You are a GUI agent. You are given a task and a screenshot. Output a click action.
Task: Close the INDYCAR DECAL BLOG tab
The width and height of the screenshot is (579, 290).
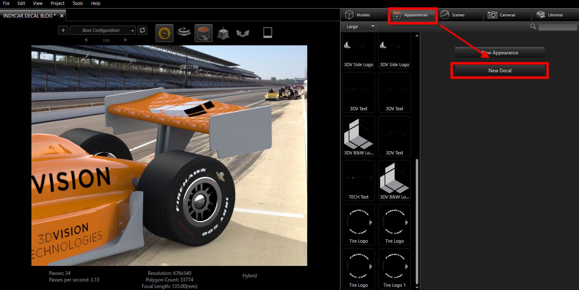[x=62, y=16]
